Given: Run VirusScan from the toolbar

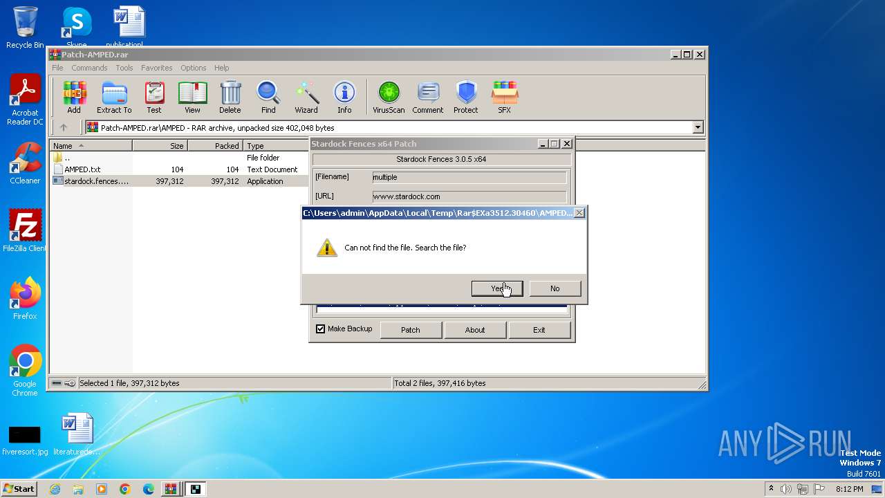Looking at the screenshot, I should pos(389,97).
